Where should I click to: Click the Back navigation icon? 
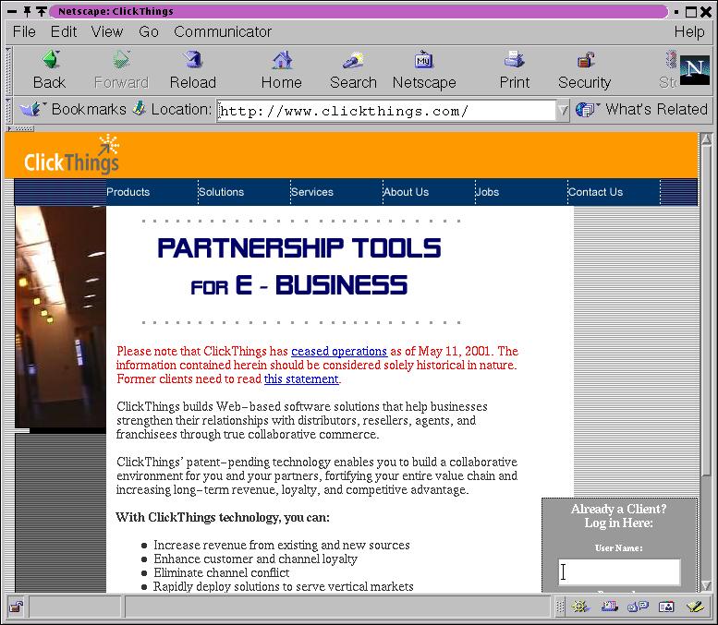(x=50, y=59)
